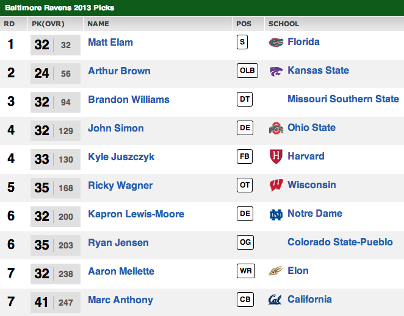Click the NAME column header
The image size is (404, 316).
pyautogui.click(x=98, y=24)
